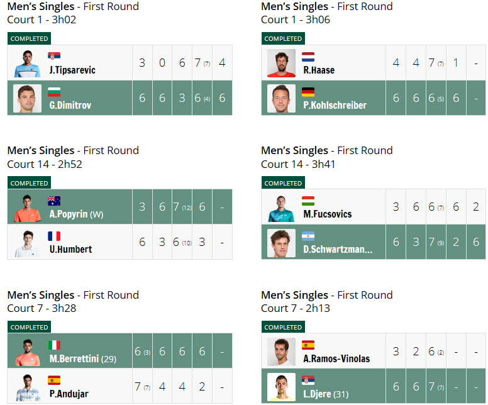This screenshot has width=488, height=405.
Task: Open the U.Humbert player name link
Action: [x=70, y=249]
